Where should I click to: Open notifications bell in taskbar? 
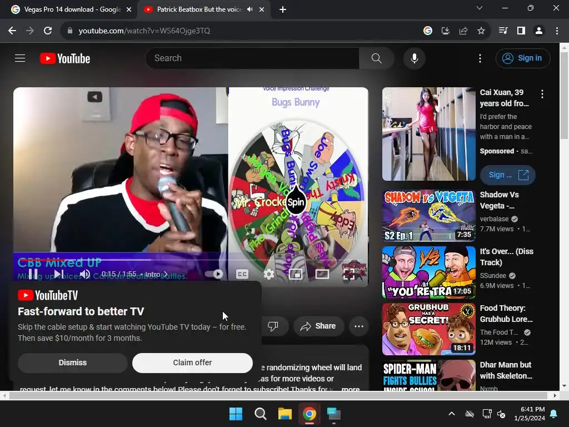tap(554, 414)
